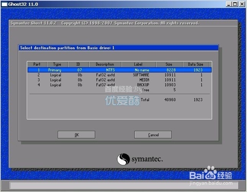Choose the partition labeled BACKUP
247x192 pixels.
[x=119, y=85]
